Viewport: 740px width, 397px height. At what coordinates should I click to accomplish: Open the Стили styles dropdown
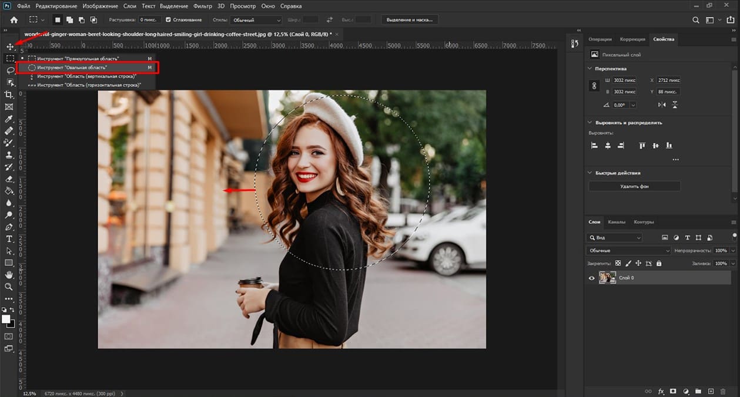click(x=256, y=19)
